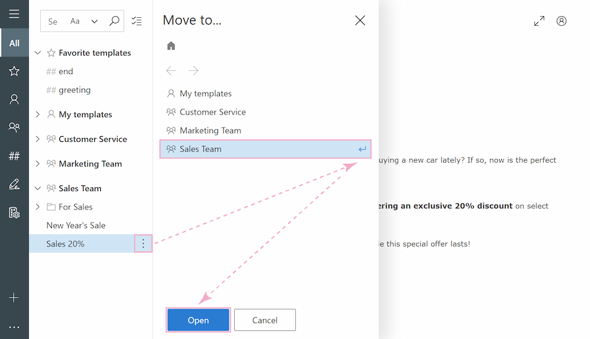
Task: Click the back arrow in Move to
Action: click(x=171, y=70)
